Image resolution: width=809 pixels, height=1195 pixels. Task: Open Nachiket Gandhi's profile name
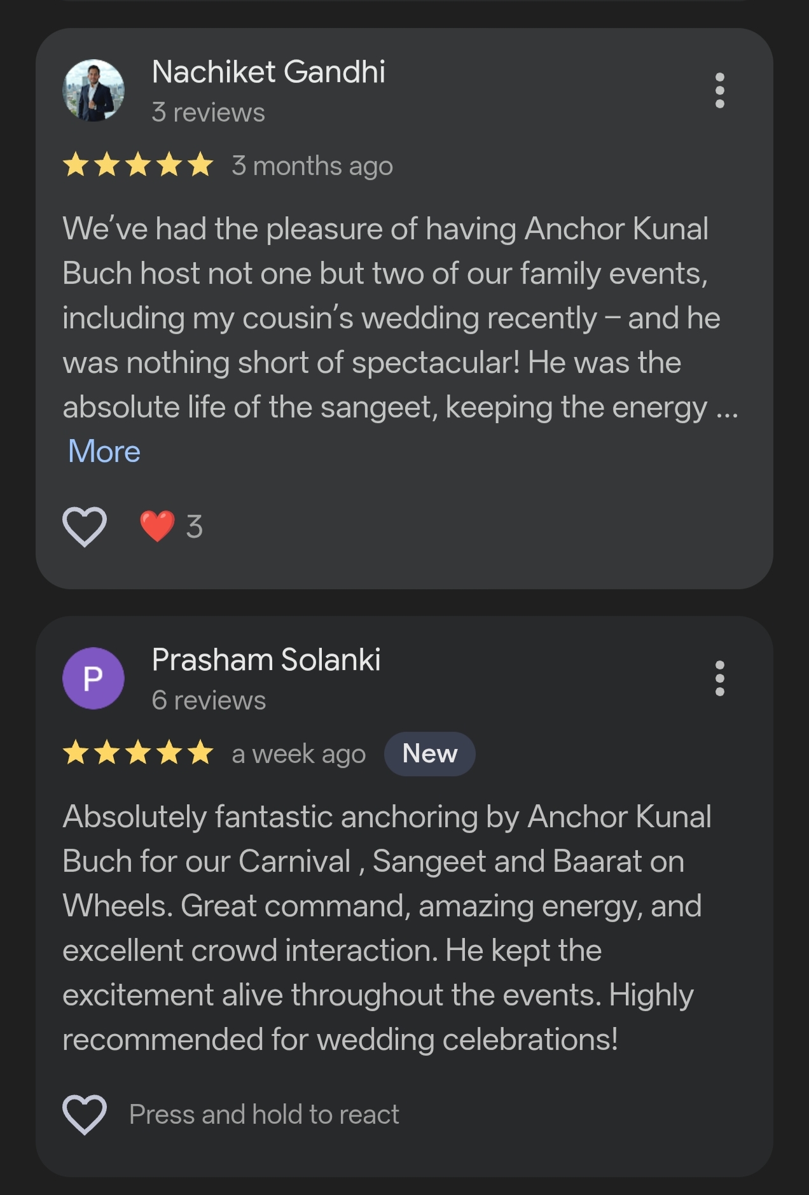coord(268,72)
